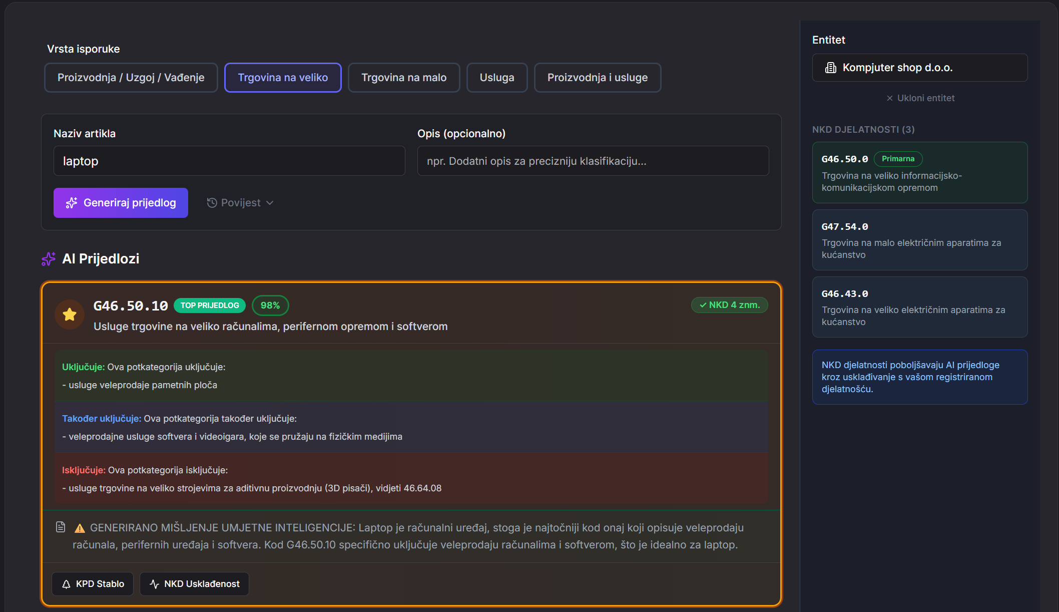1059x612 pixels.
Task: Click the X icon beside Ukloni entitet
Action: click(889, 98)
